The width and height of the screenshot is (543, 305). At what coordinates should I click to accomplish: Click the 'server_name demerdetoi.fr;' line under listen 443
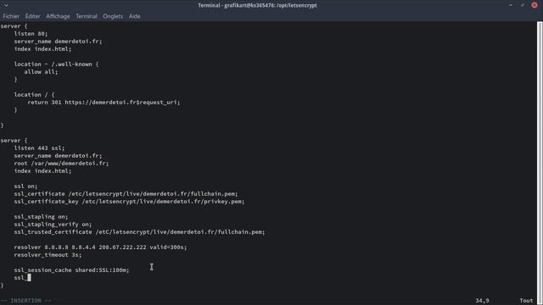[58, 156]
